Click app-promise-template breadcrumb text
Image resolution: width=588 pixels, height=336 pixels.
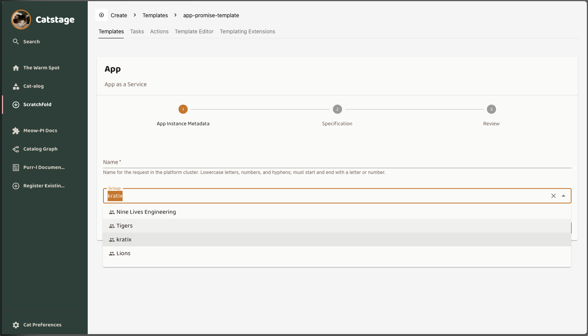211,15
